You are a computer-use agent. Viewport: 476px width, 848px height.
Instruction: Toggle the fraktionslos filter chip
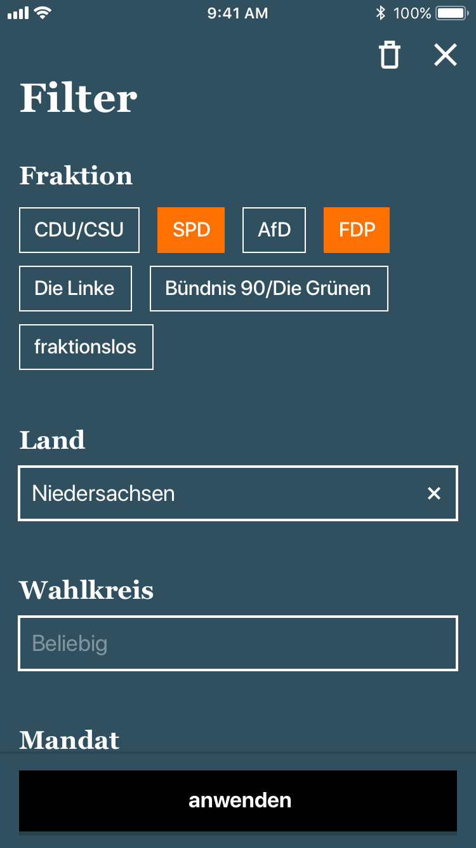86,347
